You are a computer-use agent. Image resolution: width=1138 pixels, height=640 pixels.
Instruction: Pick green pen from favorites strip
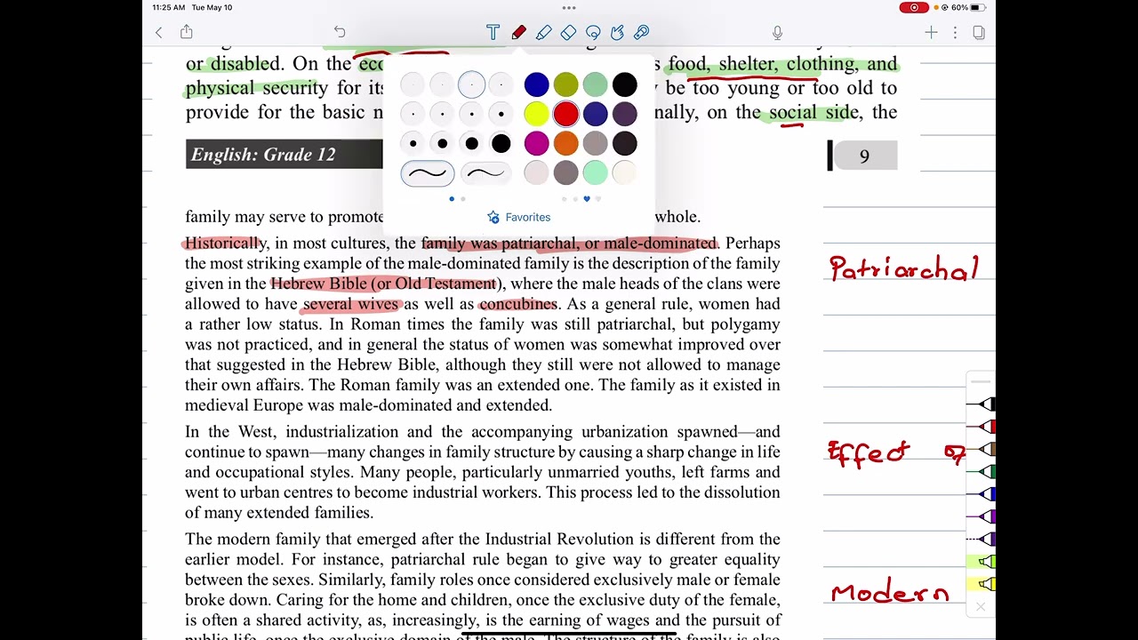982,471
